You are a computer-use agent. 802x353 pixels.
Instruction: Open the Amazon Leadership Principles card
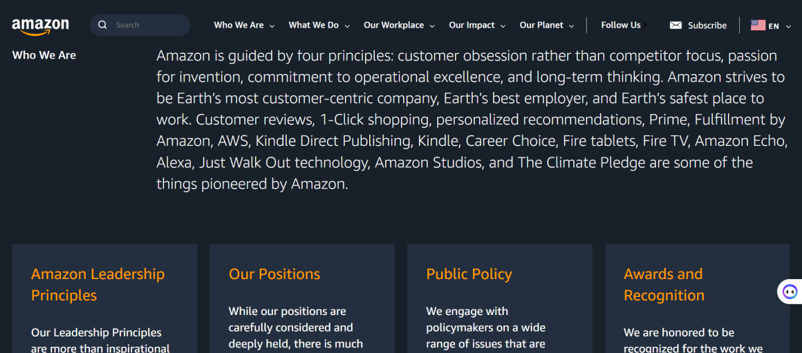click(x=97, y=285)
